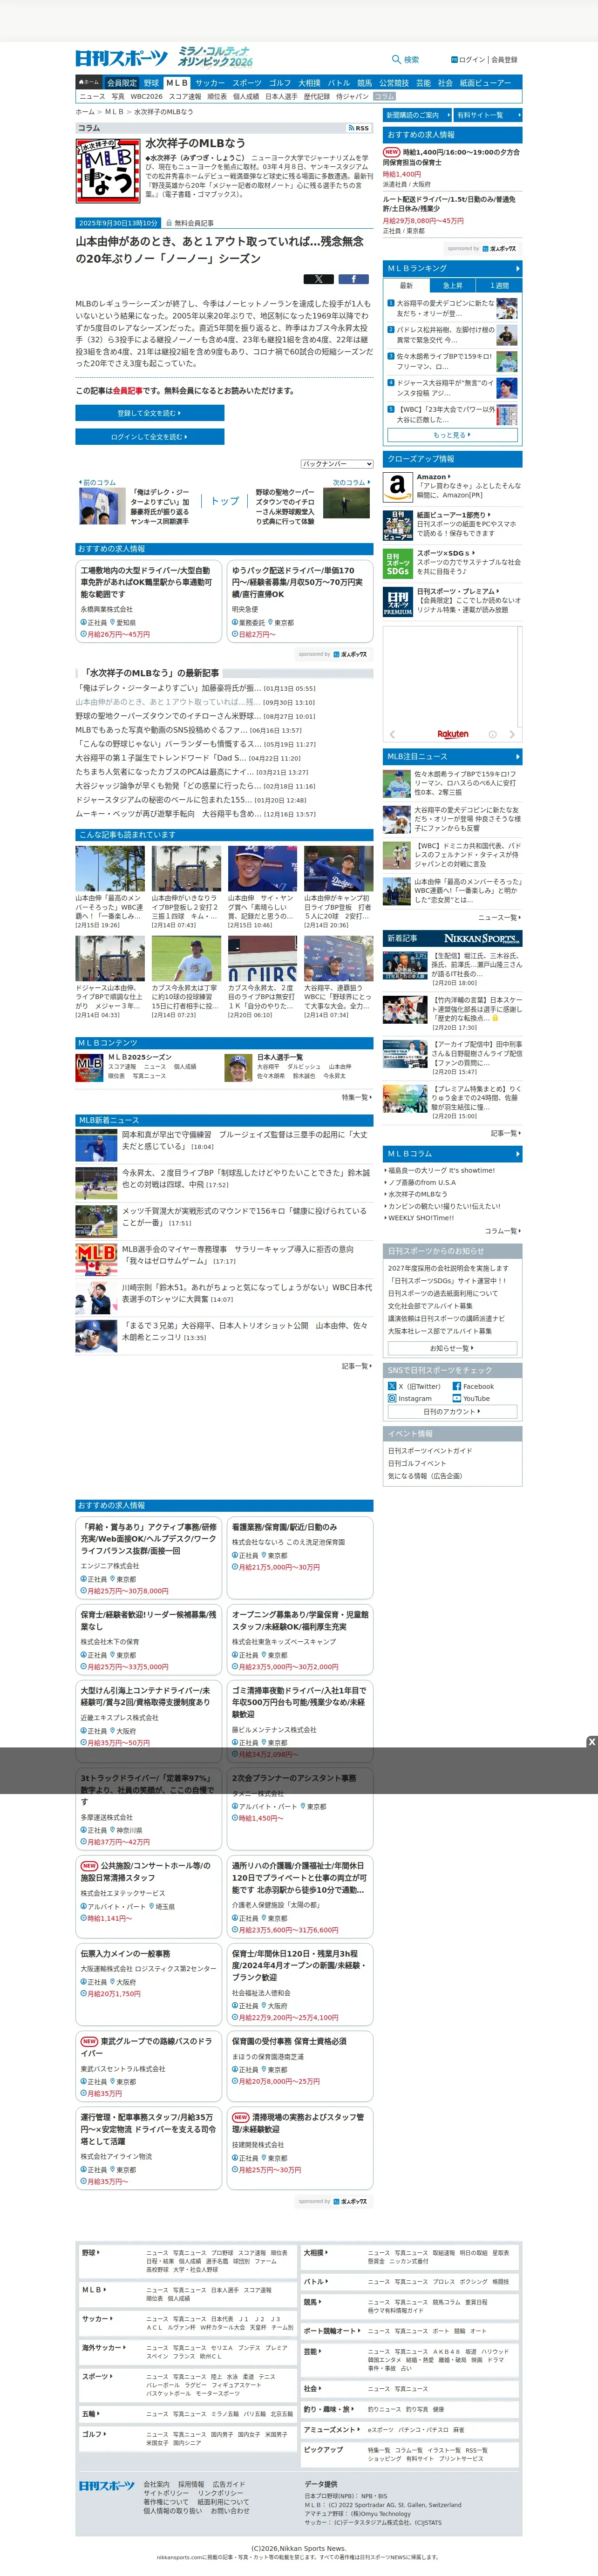Open ranking item 2 パドレス松井裕樹
This screenshot has height=2576, width=598.
pos(445,335)
